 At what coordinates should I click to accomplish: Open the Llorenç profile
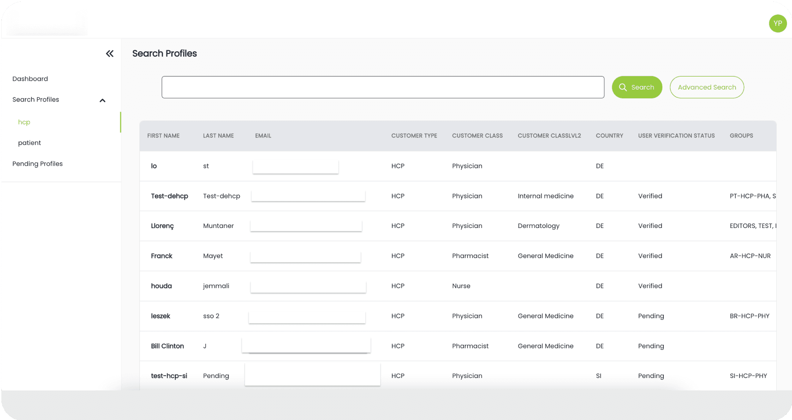(162, 226)
